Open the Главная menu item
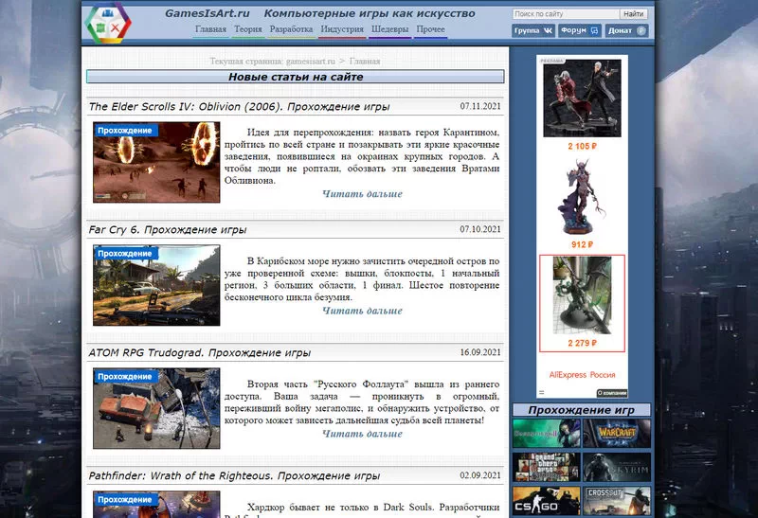The height and width of the screenshot is (518, 758). click(x=210, y=29)
